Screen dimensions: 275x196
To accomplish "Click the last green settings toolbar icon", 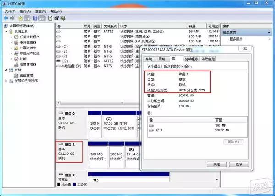I will [63, 18].
